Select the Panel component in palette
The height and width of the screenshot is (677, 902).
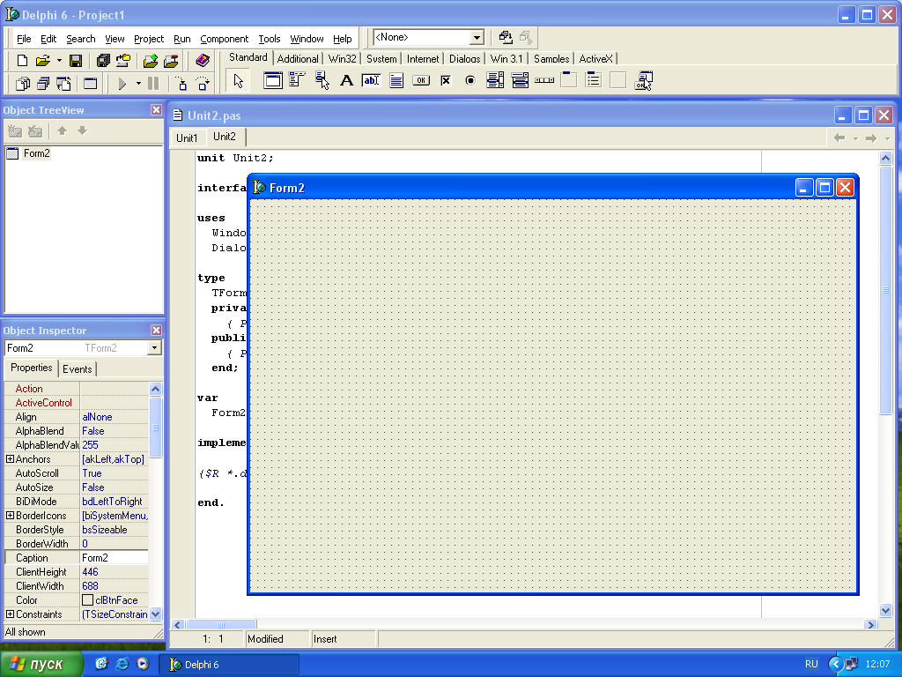click(617, 81)
